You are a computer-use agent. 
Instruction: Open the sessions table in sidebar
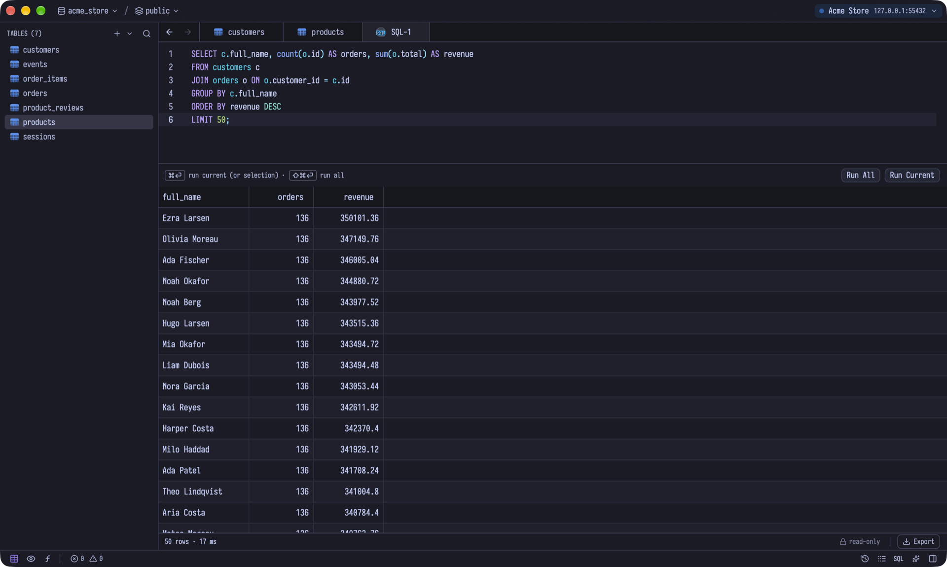coord(79,137)
